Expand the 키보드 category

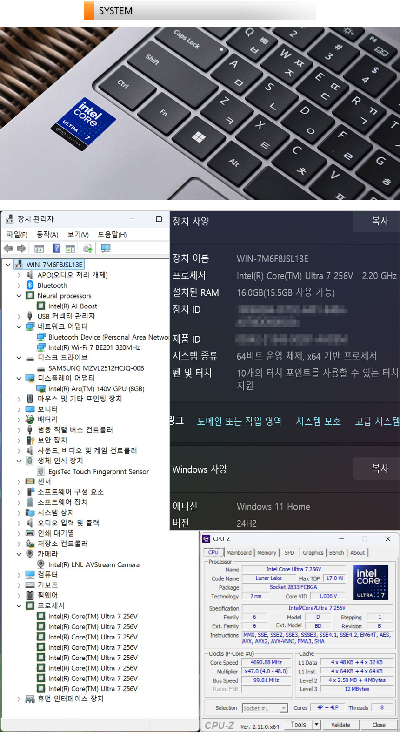(19, 585)
